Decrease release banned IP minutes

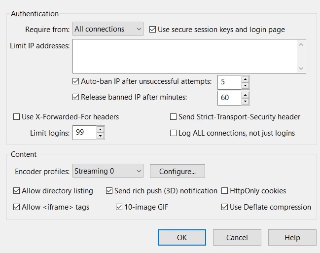coord(246,101)
